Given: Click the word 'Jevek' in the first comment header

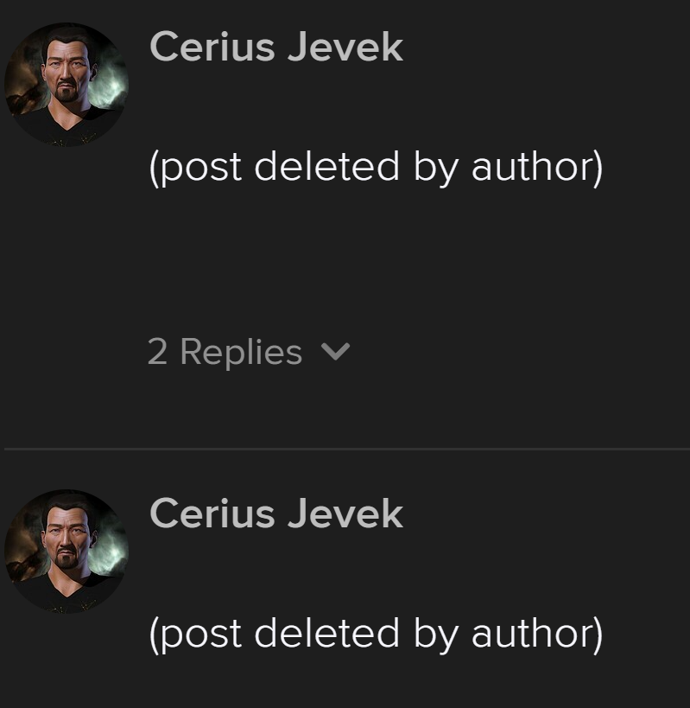Looking at the screenshot, I should tap(345, 47).
